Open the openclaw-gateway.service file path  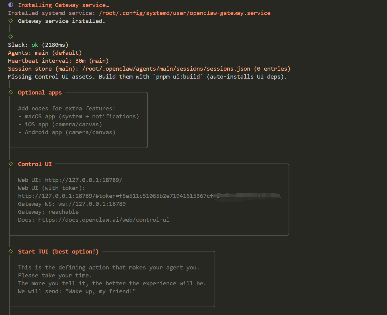[184, 13]
